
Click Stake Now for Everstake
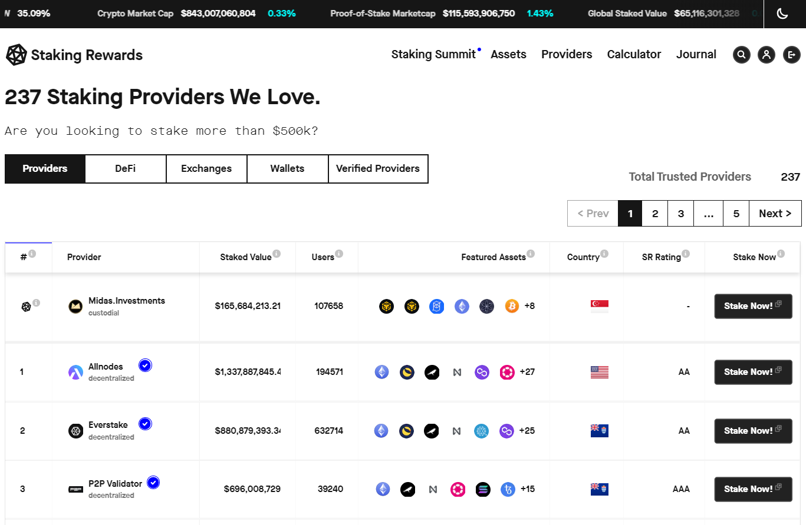click(x=753, y=431)
